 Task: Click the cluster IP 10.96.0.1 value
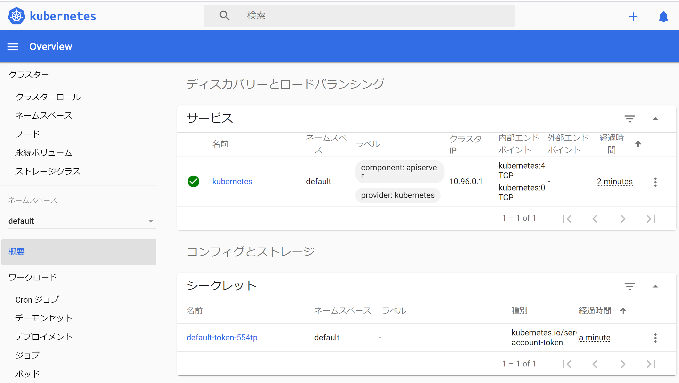[x=465, y=181]
